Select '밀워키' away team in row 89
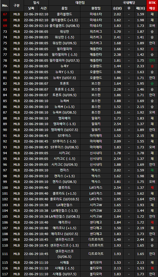158x277 pixels. 96,124
